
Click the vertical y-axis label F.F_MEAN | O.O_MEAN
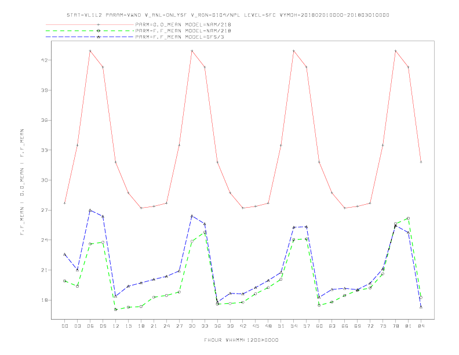point(22,182)
